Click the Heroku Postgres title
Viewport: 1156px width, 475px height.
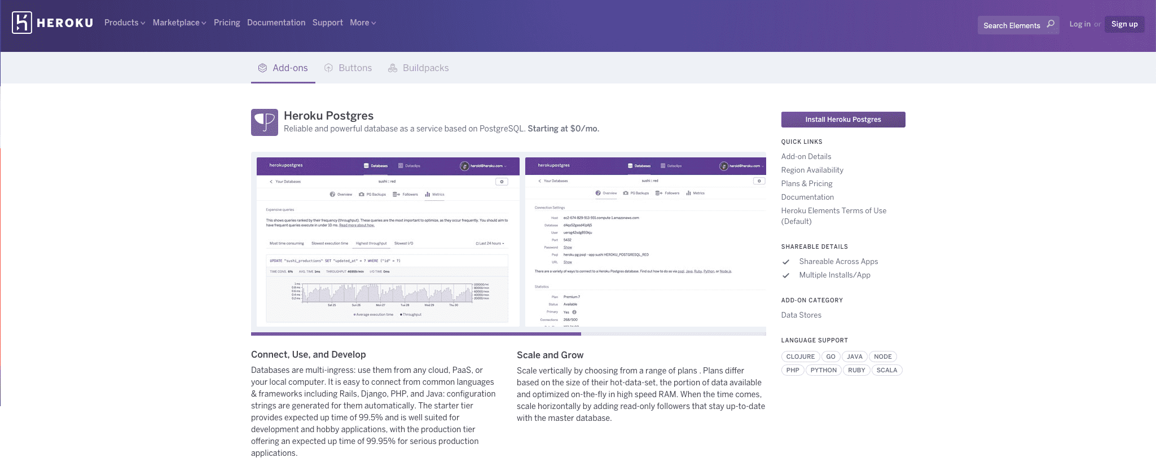tap(328, 116)
